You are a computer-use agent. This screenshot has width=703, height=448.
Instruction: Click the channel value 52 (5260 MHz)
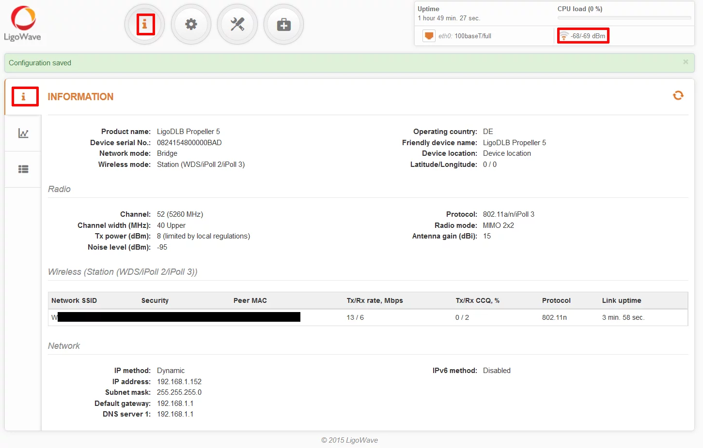(180, 214)
